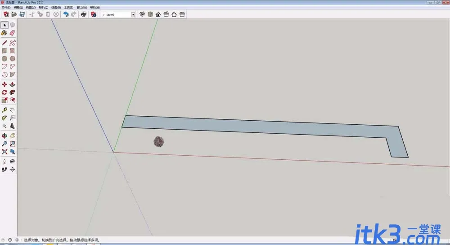Select the Line pencil tool
The image size is (450, 245).
pos(4,43)
